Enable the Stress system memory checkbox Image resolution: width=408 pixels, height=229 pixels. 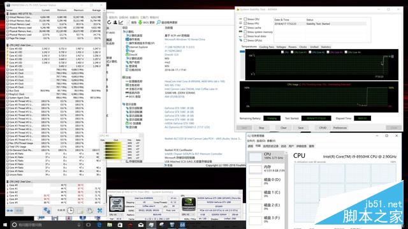(x=245, y=32)
